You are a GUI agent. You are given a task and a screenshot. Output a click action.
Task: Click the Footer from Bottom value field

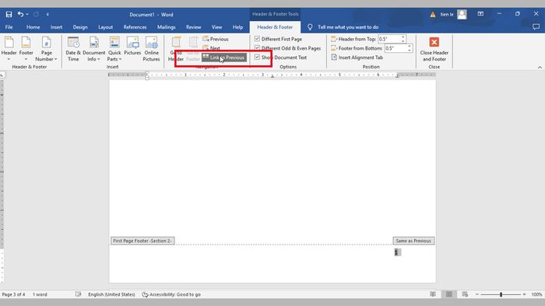[x=396, y=48]
